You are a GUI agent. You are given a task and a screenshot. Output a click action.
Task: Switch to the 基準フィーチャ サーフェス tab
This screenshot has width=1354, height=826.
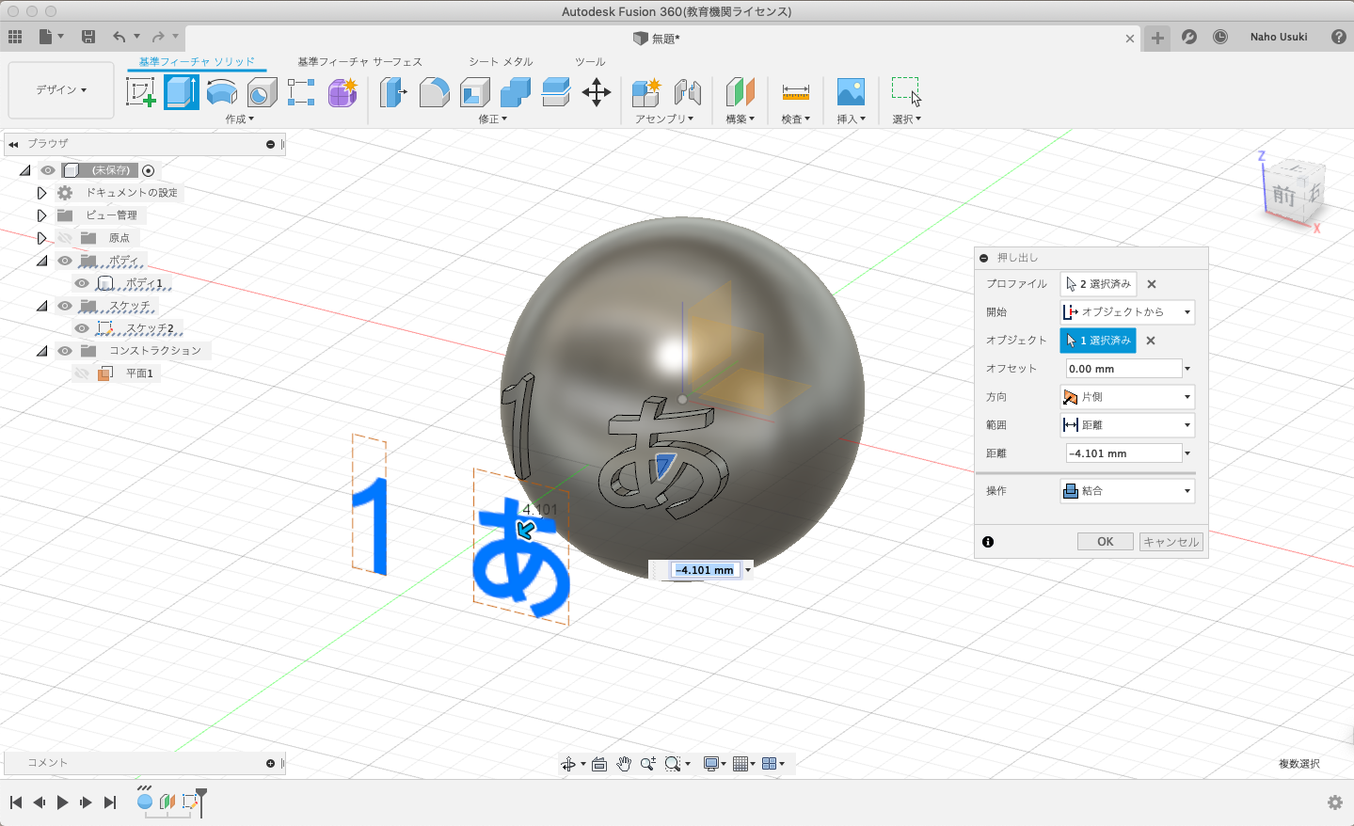point(359,62)
